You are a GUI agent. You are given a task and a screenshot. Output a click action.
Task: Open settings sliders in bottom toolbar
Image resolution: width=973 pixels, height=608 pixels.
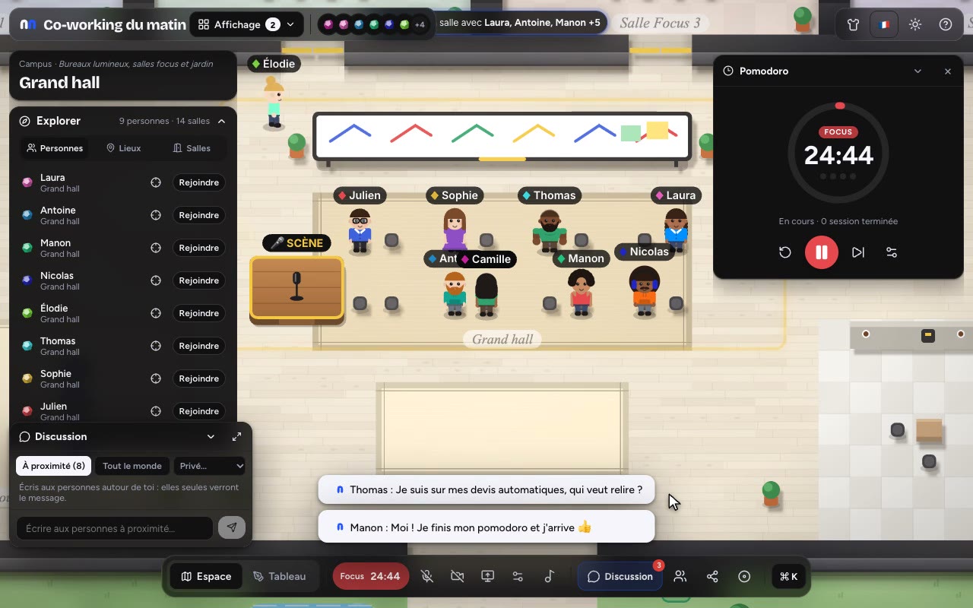pyautogui.click(x=518, y=576)
